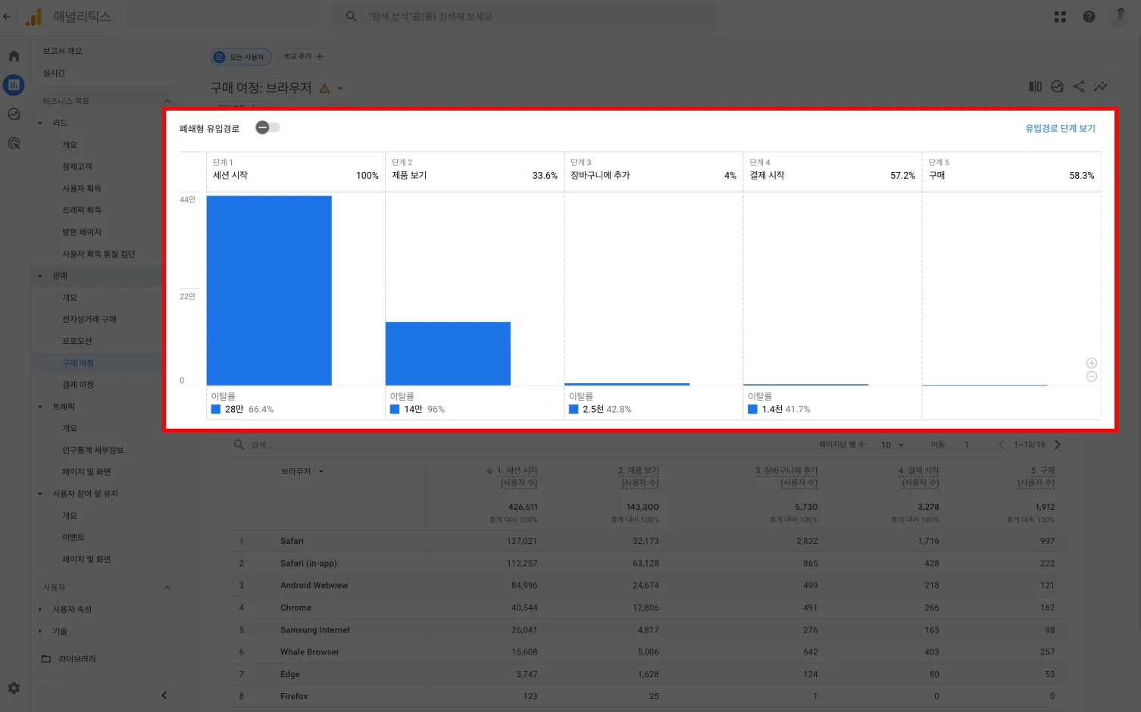
Task: Select 결제 여정 in the sidebar
Action: [78, 385]
